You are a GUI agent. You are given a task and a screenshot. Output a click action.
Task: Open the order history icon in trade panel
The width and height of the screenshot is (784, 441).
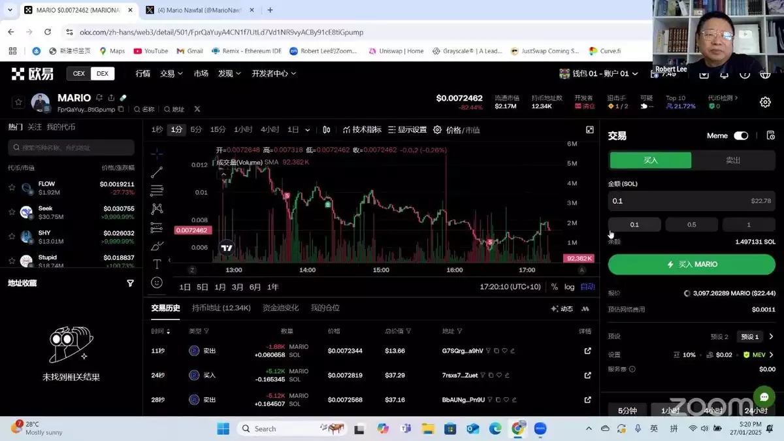coord(771,136)
